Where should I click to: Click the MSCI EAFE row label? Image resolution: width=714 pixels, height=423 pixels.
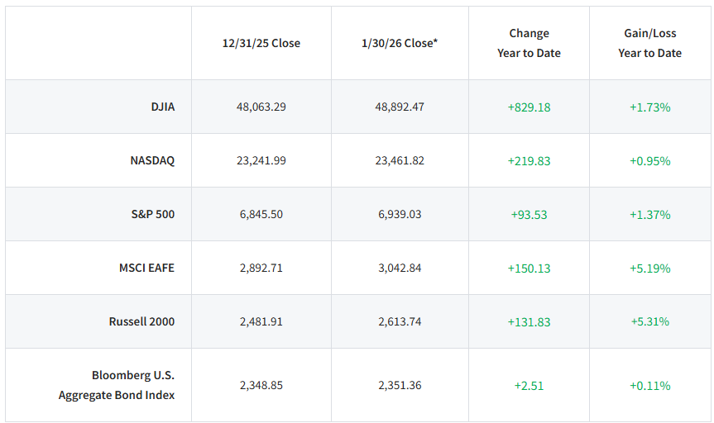point(146,268)
